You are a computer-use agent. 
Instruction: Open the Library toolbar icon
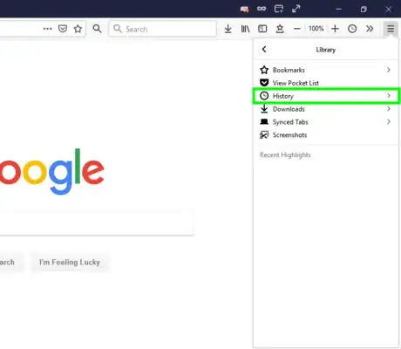coord(246,29)
